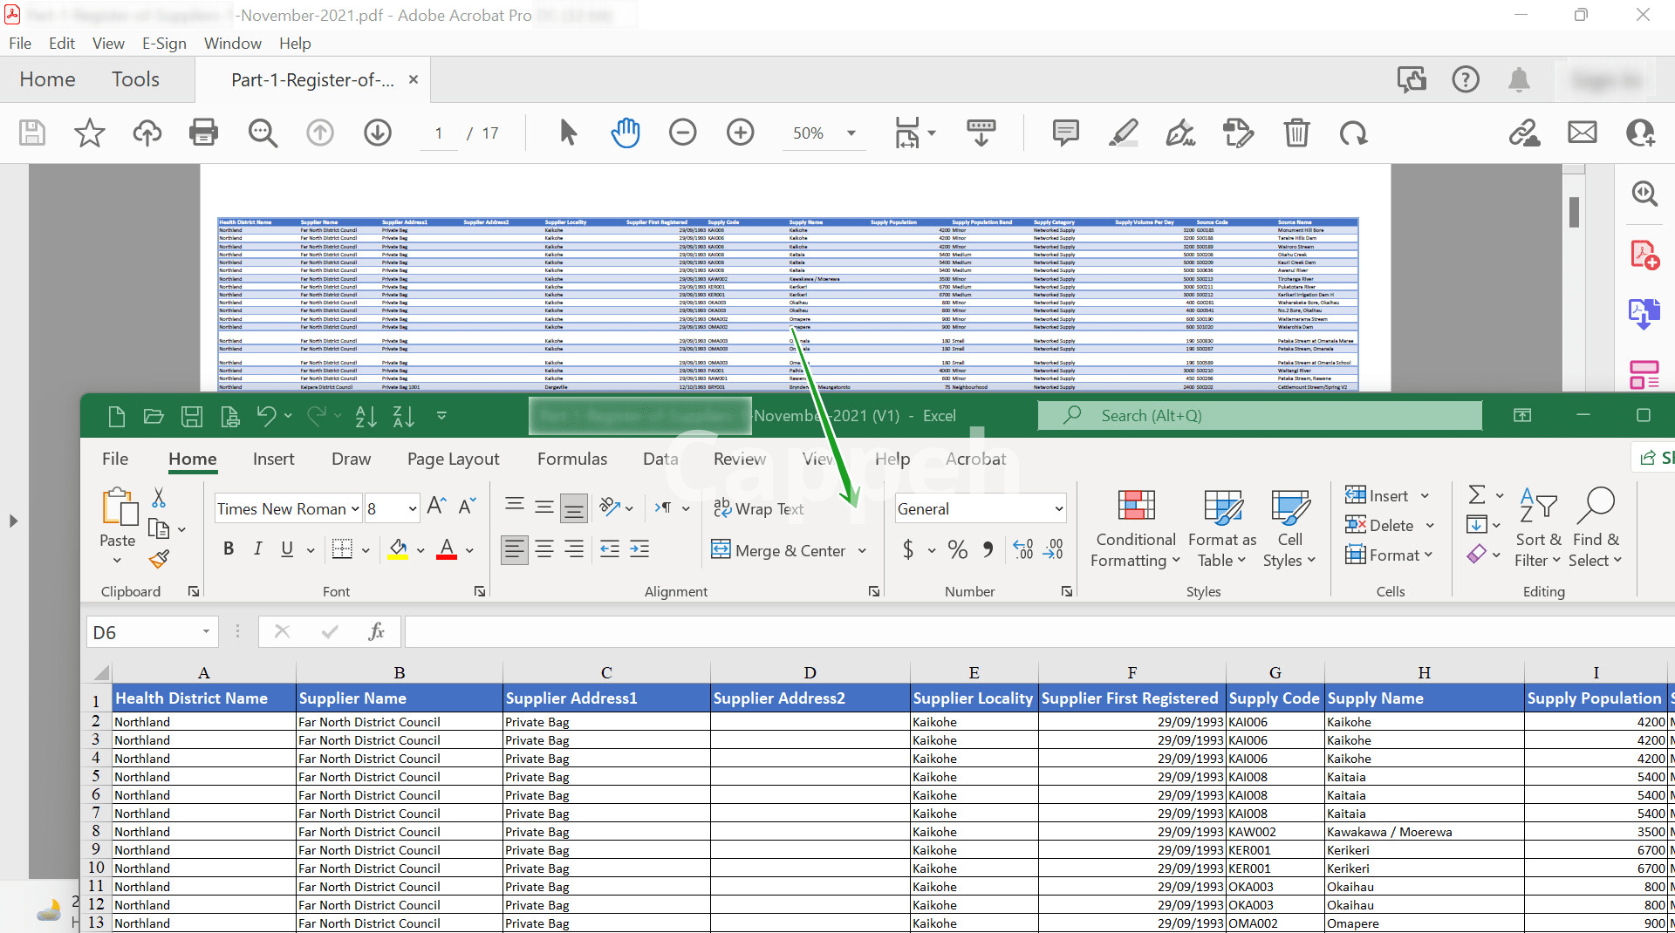1675x933 pixels.
Task: Click the Merge & Center button
Action: click(x=780, y=550)
